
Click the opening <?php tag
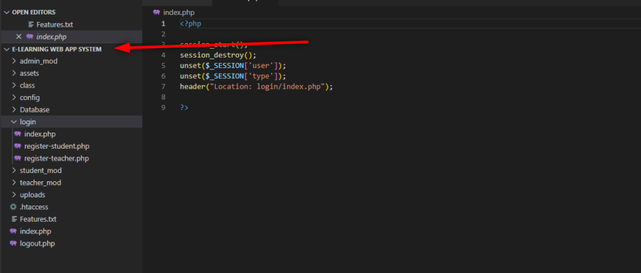pyautogui.click(x=190, y=24)
